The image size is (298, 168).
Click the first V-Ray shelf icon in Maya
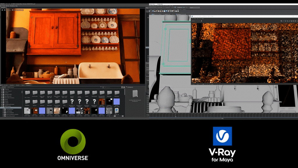tap(149, 11)
